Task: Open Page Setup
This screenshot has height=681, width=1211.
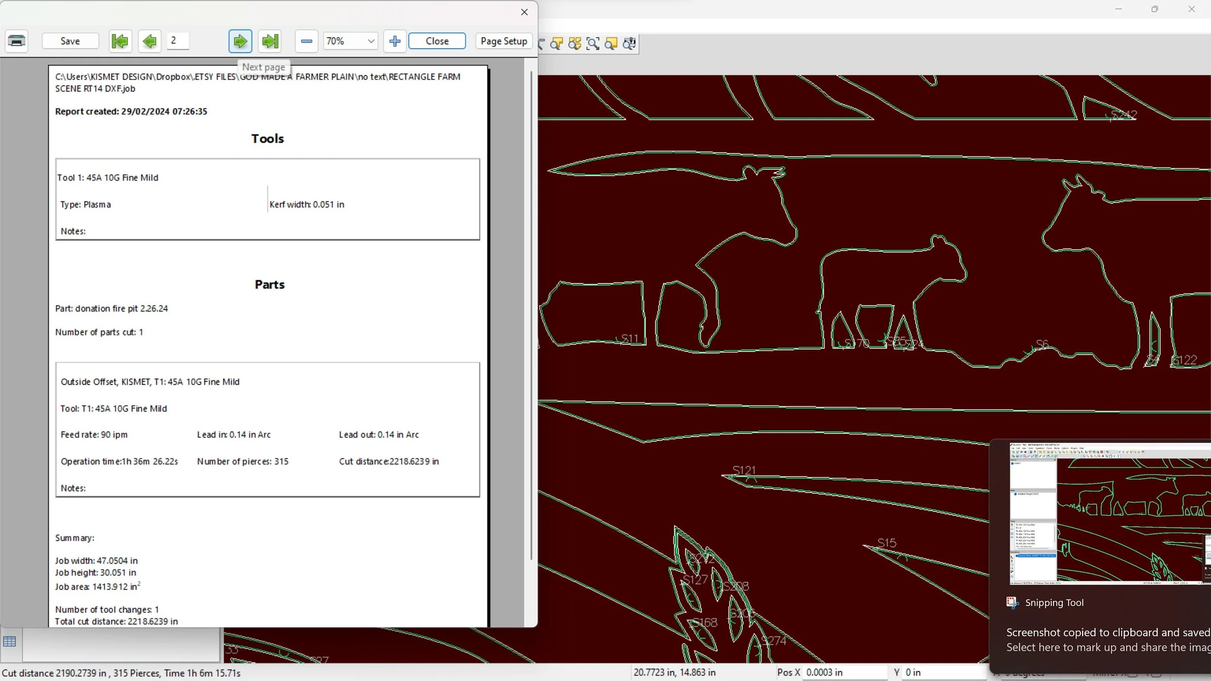Action: [x=504, y=41]
